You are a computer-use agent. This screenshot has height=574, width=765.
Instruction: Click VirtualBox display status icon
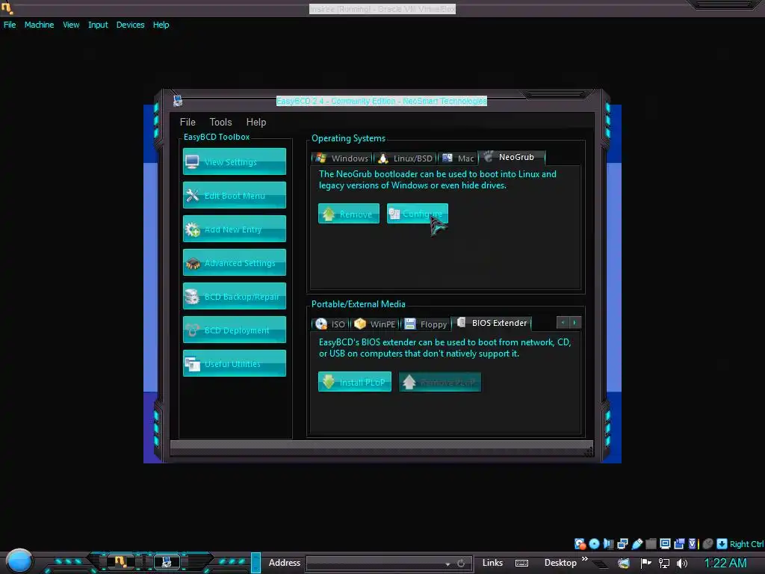665,544
